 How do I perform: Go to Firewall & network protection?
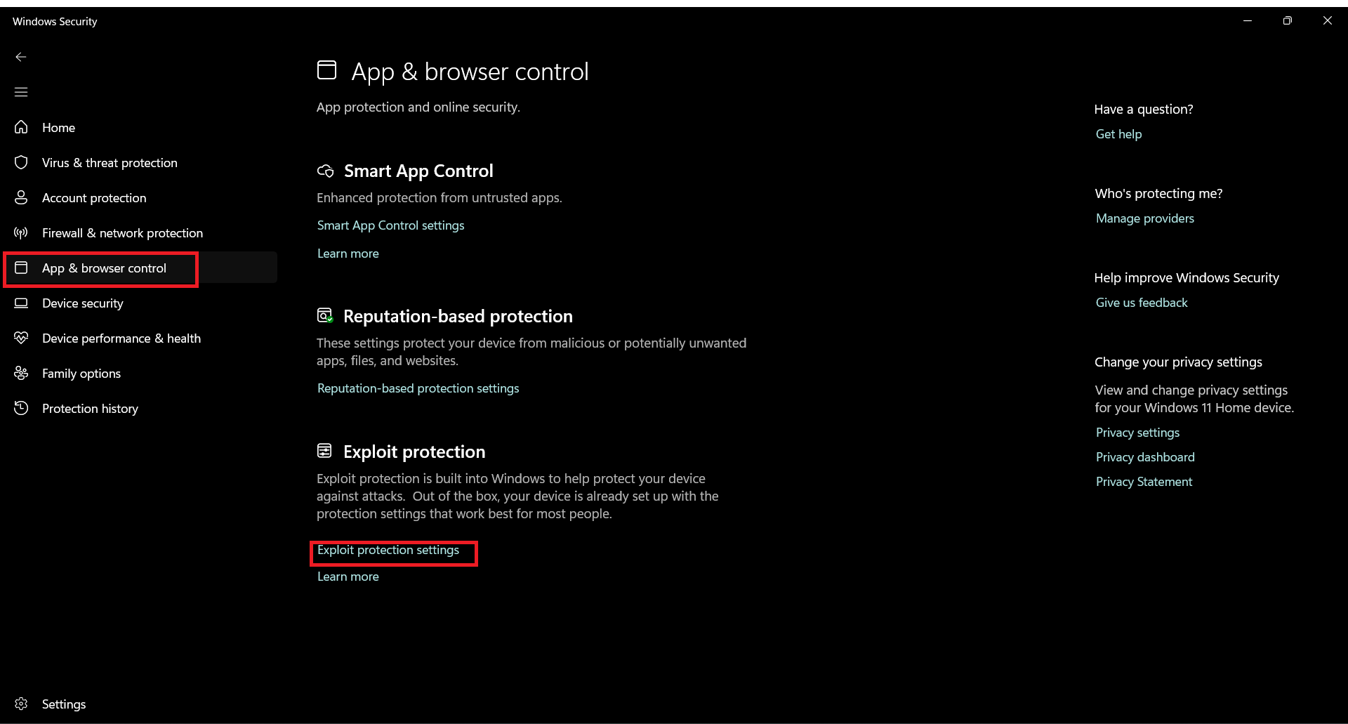pyautogui.click(x=122, y=233)
